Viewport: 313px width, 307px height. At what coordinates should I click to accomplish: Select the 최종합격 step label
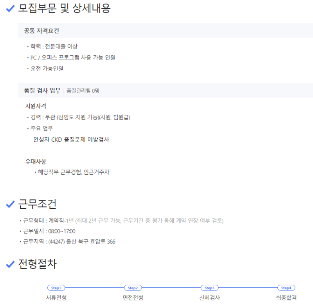[x=286, y=298]
